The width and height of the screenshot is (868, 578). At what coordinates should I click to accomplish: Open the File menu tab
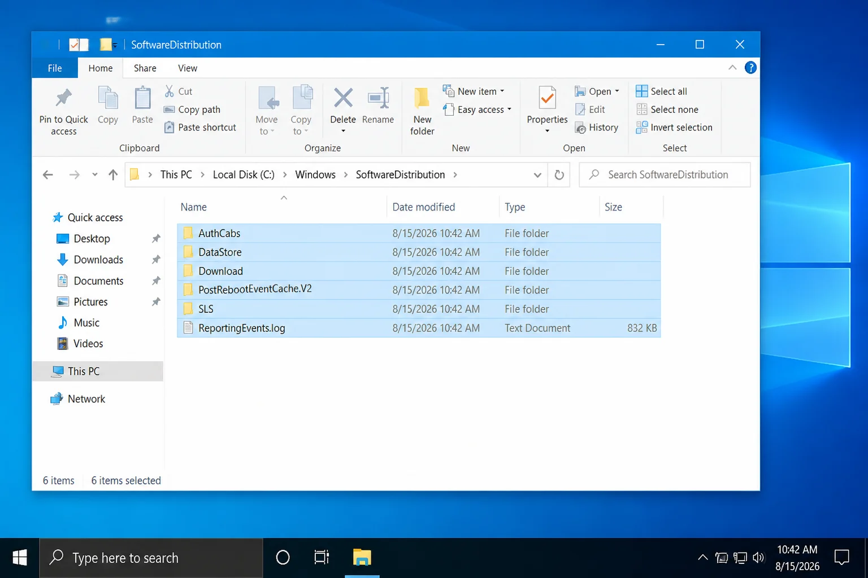pyautogui.click(x=55, y=68)
